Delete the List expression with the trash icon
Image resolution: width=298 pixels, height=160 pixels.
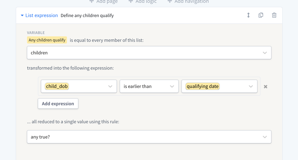click(x=274, y=15)
